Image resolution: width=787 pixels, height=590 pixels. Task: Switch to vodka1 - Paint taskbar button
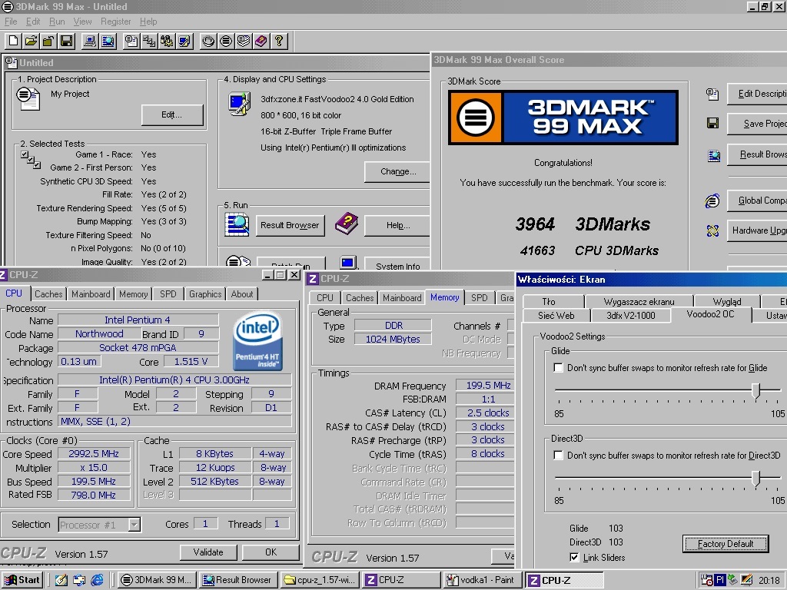click(483, 580)
